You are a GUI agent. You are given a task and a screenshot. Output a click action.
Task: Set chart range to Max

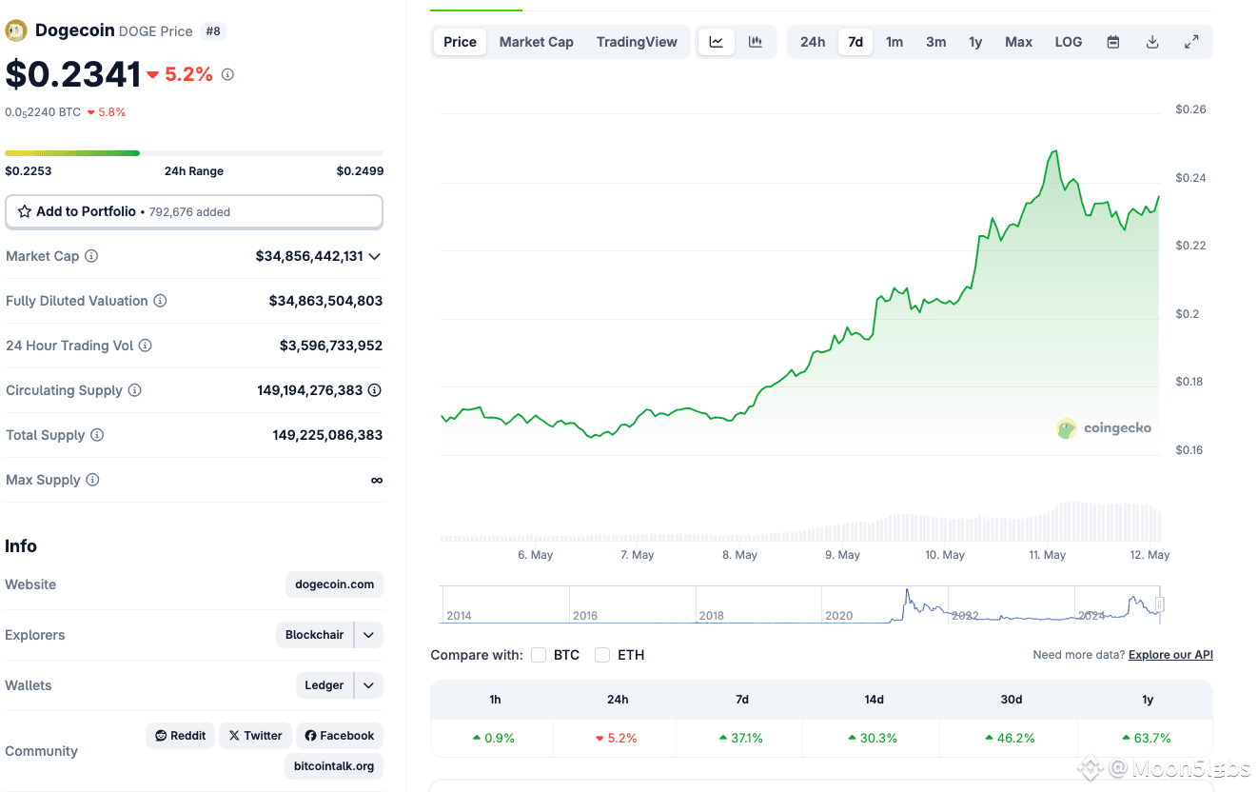click(1019, 42)
